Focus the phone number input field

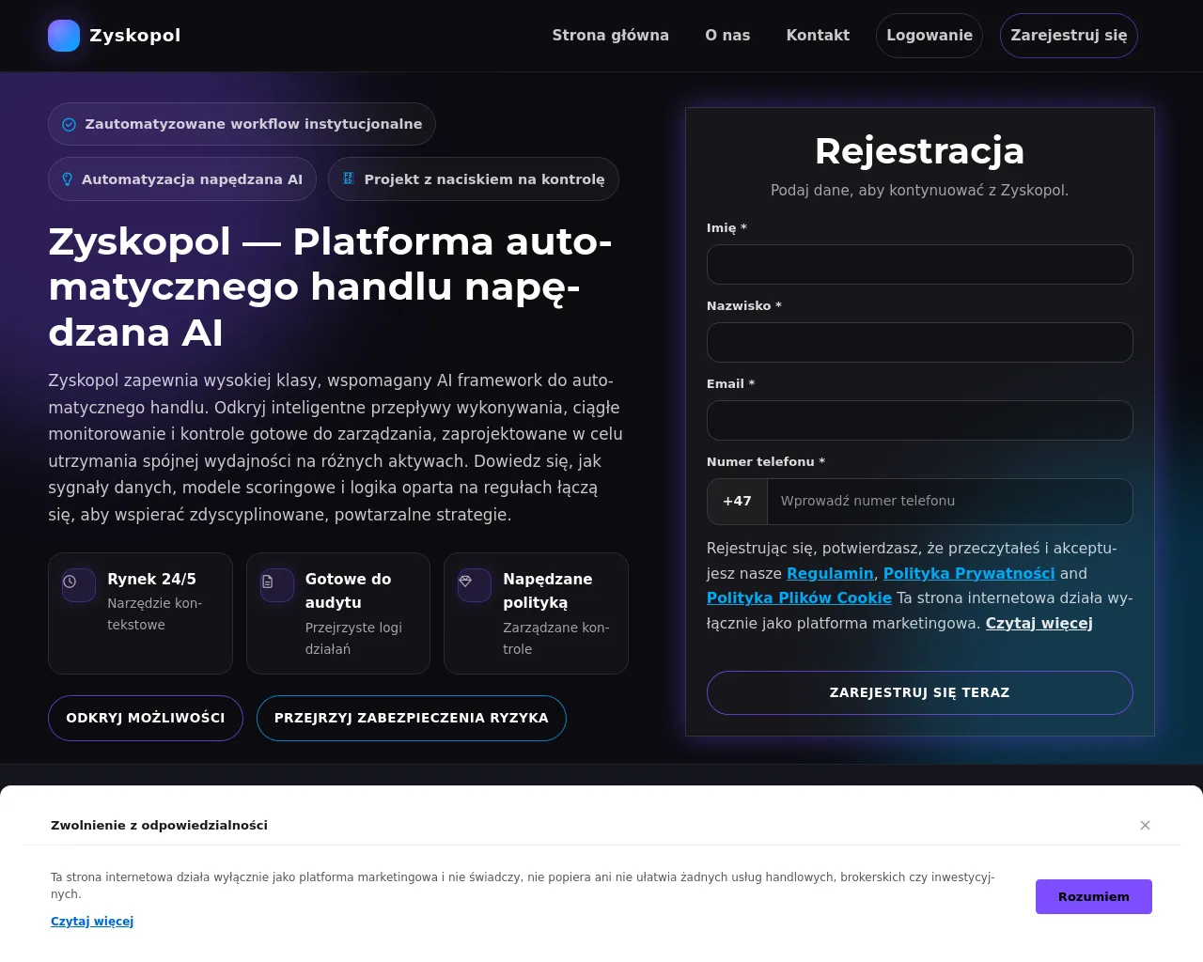tap(950, 502)
